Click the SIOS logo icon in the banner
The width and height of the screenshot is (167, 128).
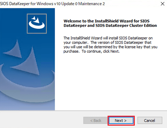(x=37, y=23)
